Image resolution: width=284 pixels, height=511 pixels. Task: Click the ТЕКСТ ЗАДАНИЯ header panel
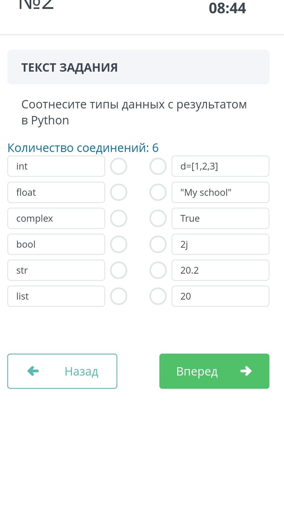(138, 67)
